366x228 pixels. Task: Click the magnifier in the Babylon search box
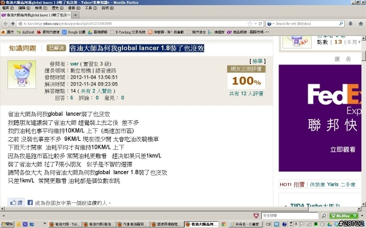tap(341, 23)
